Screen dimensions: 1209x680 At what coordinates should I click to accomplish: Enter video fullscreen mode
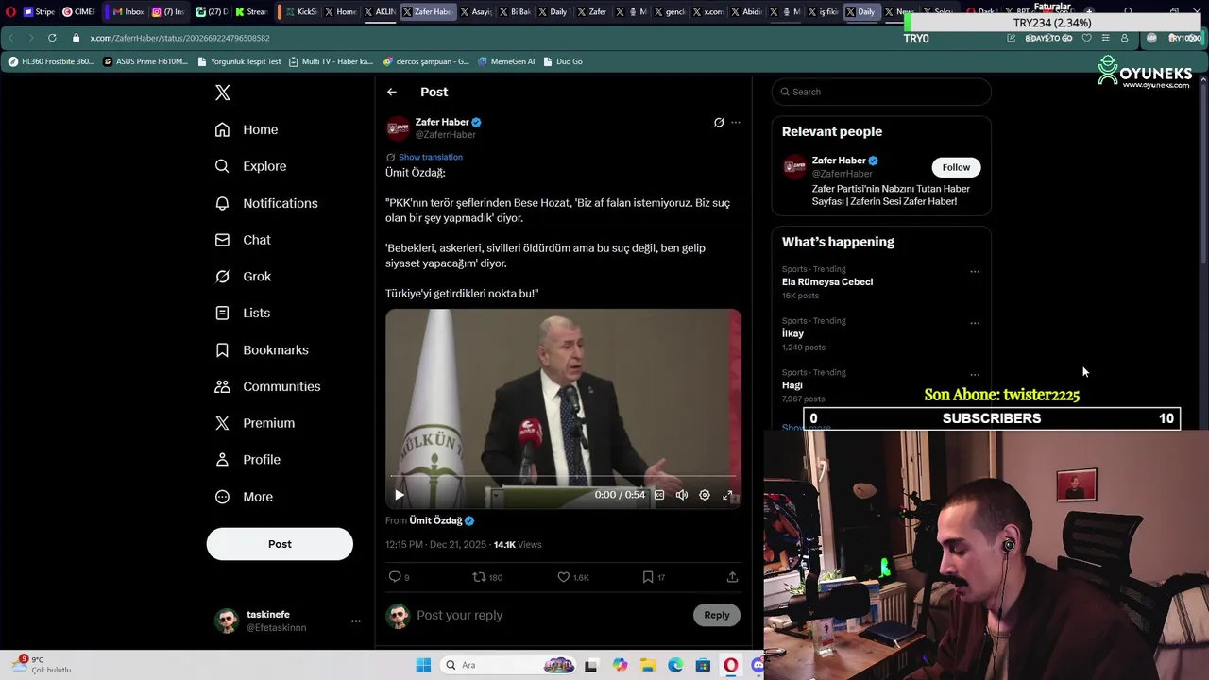[x=727, y=495]
